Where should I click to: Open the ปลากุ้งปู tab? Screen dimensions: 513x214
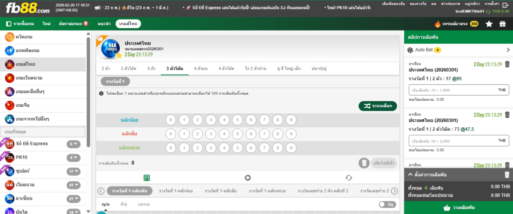tap(320, 69)
